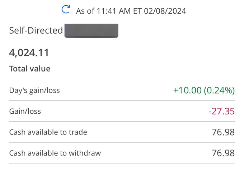Click the green +10.00 day's gain amount
The height and width of the screenshot is (182, 244).
187,90
